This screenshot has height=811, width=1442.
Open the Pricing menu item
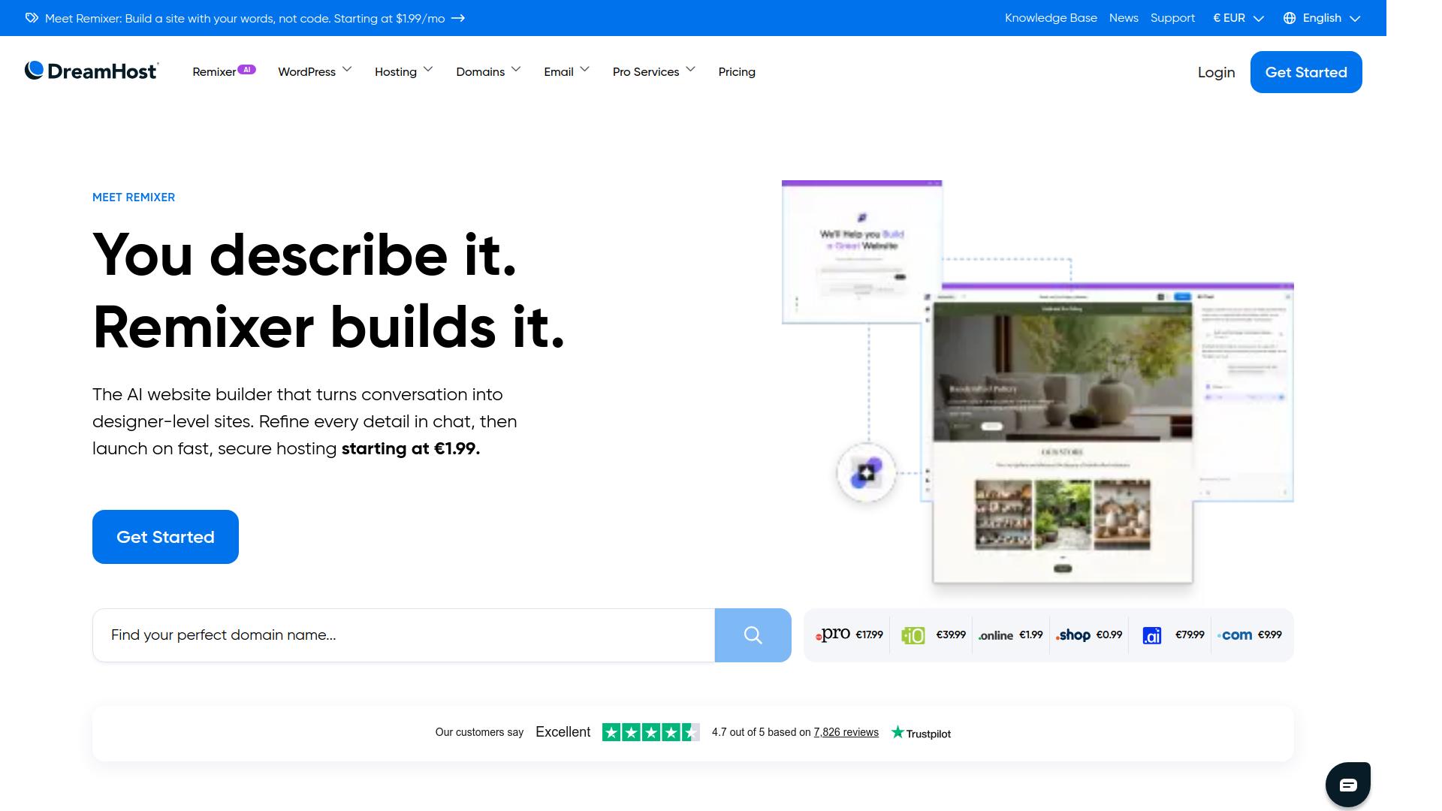(736, 71)
